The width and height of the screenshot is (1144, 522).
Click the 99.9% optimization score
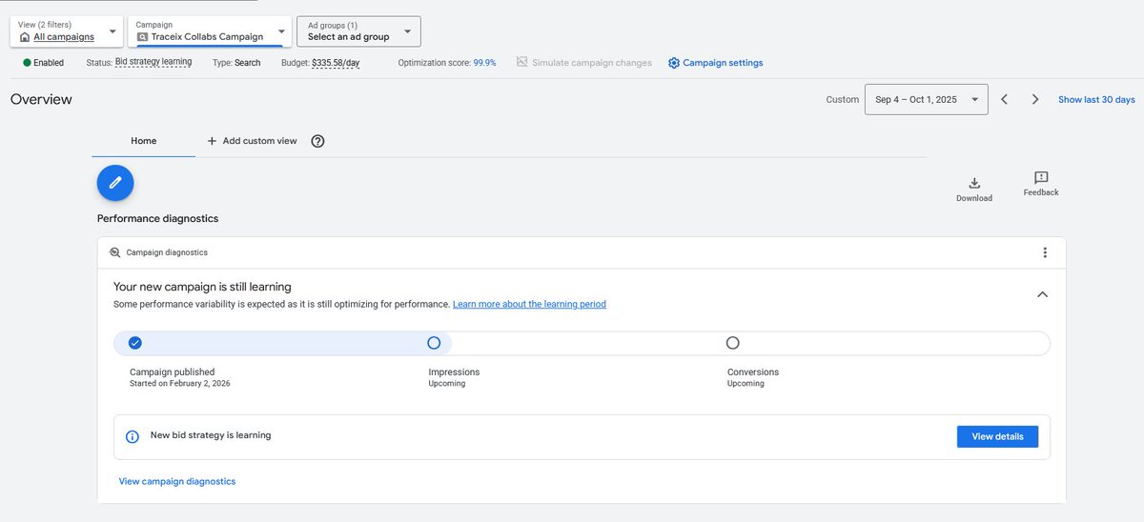tap(484, 63)
